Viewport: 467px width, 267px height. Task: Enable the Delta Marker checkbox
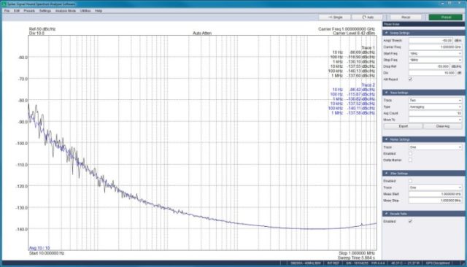[410, 160]
